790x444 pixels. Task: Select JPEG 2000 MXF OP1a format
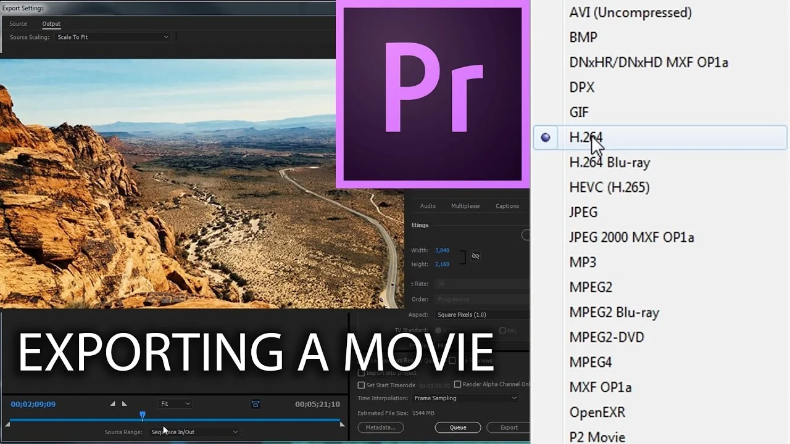point(631,237)
